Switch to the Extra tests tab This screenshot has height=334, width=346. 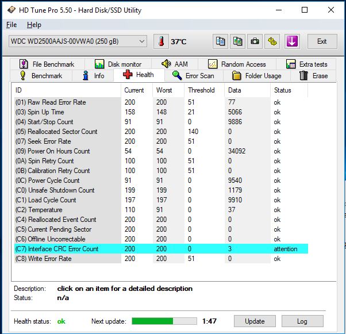tap(306, 64)
